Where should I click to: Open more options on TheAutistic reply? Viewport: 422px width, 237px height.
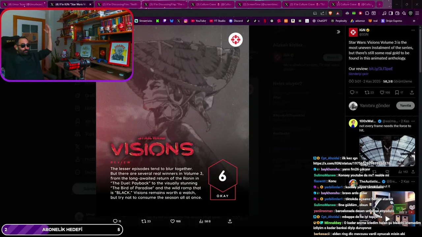[413, 181]
